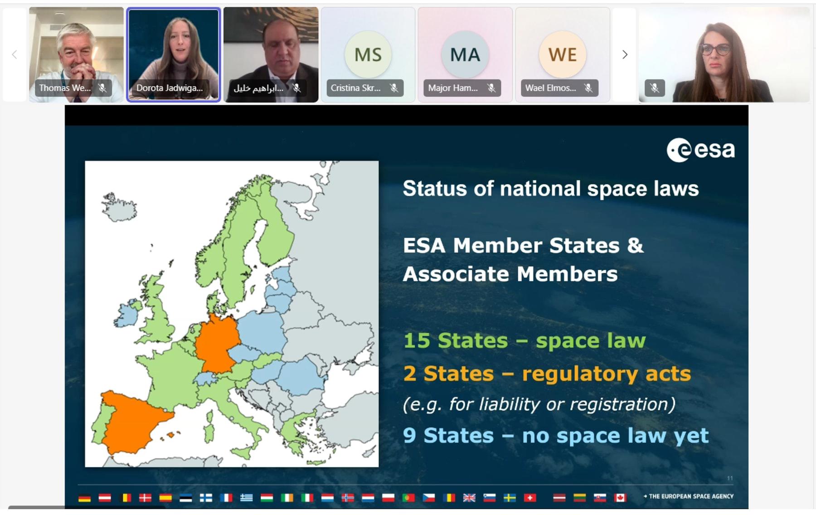This screenshot has width=816, height=515.
Task: Click the "15 States – space law" text
Action: point(524,340)
